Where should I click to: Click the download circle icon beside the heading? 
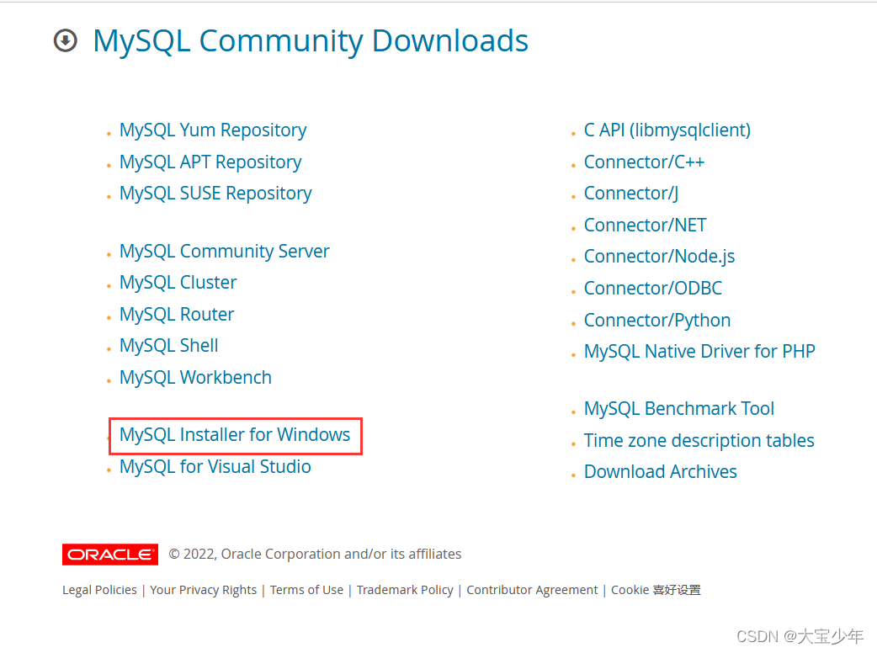(66, 40)
